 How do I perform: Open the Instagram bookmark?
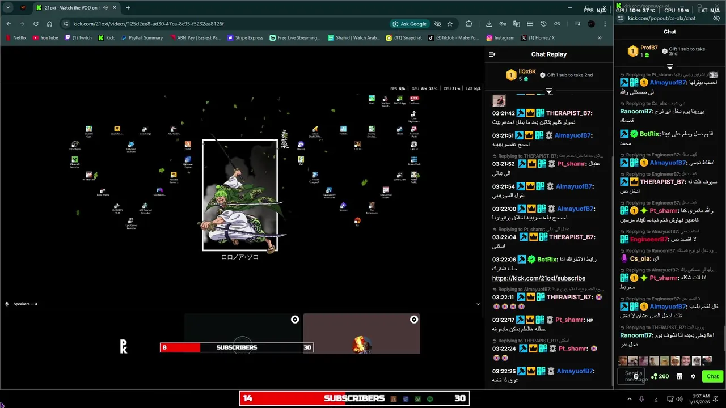click(500, 38)
